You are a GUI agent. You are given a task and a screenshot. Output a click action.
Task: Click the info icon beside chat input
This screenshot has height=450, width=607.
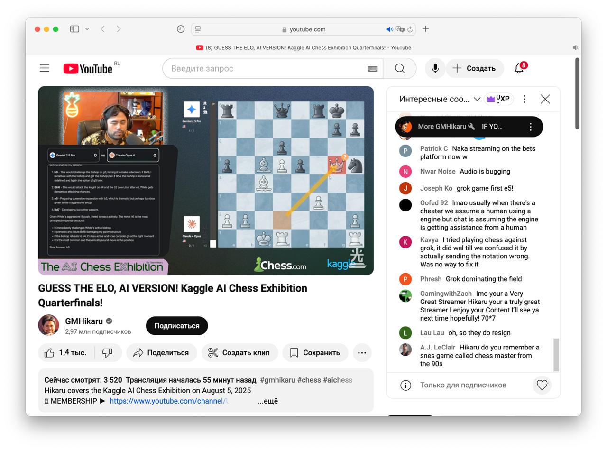point(405,385)
